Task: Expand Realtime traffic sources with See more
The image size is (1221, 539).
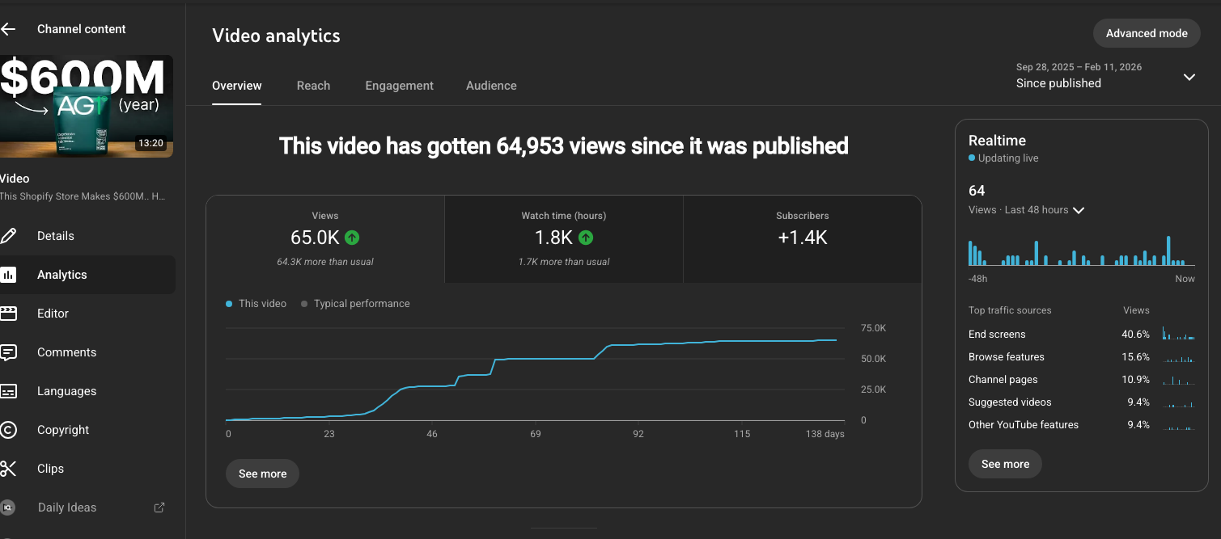Action: click(1005, 464)
